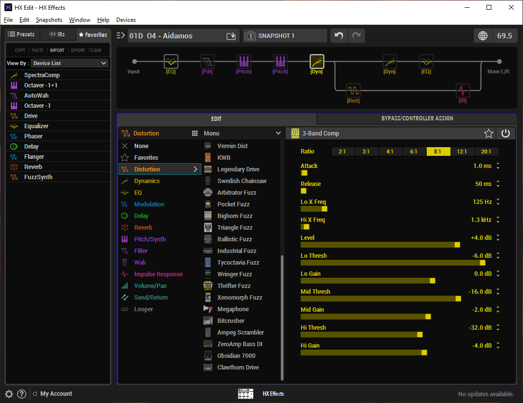The width and height of the screenshot is (523, 403).
Task: Pick the Vermin Dist pedal model
Action: click(x=233, y=146)
